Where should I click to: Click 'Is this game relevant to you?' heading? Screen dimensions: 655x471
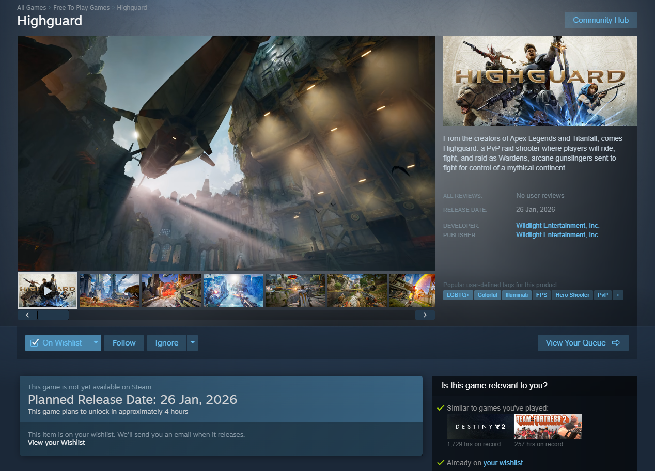tap(494, 386)
